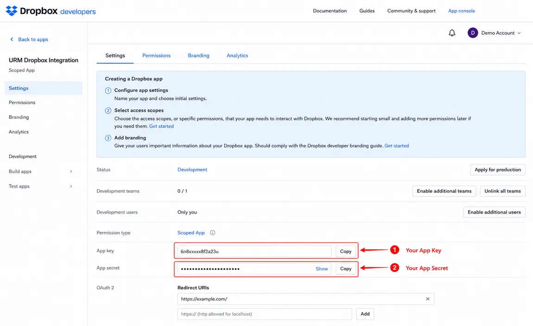Click the Permission type info icon
Screen dimensions: 533x326
pyautogui.click(x=212, y=233)
